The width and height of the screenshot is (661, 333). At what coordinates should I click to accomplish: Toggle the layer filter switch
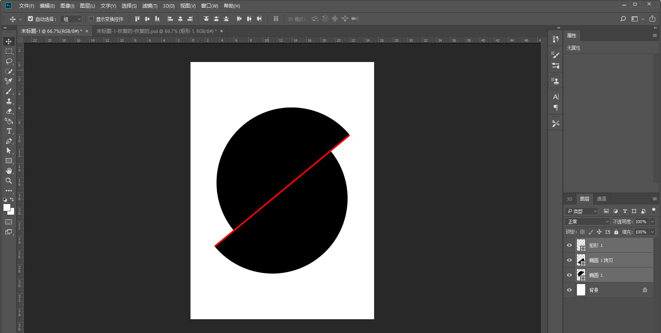point(654,211)
